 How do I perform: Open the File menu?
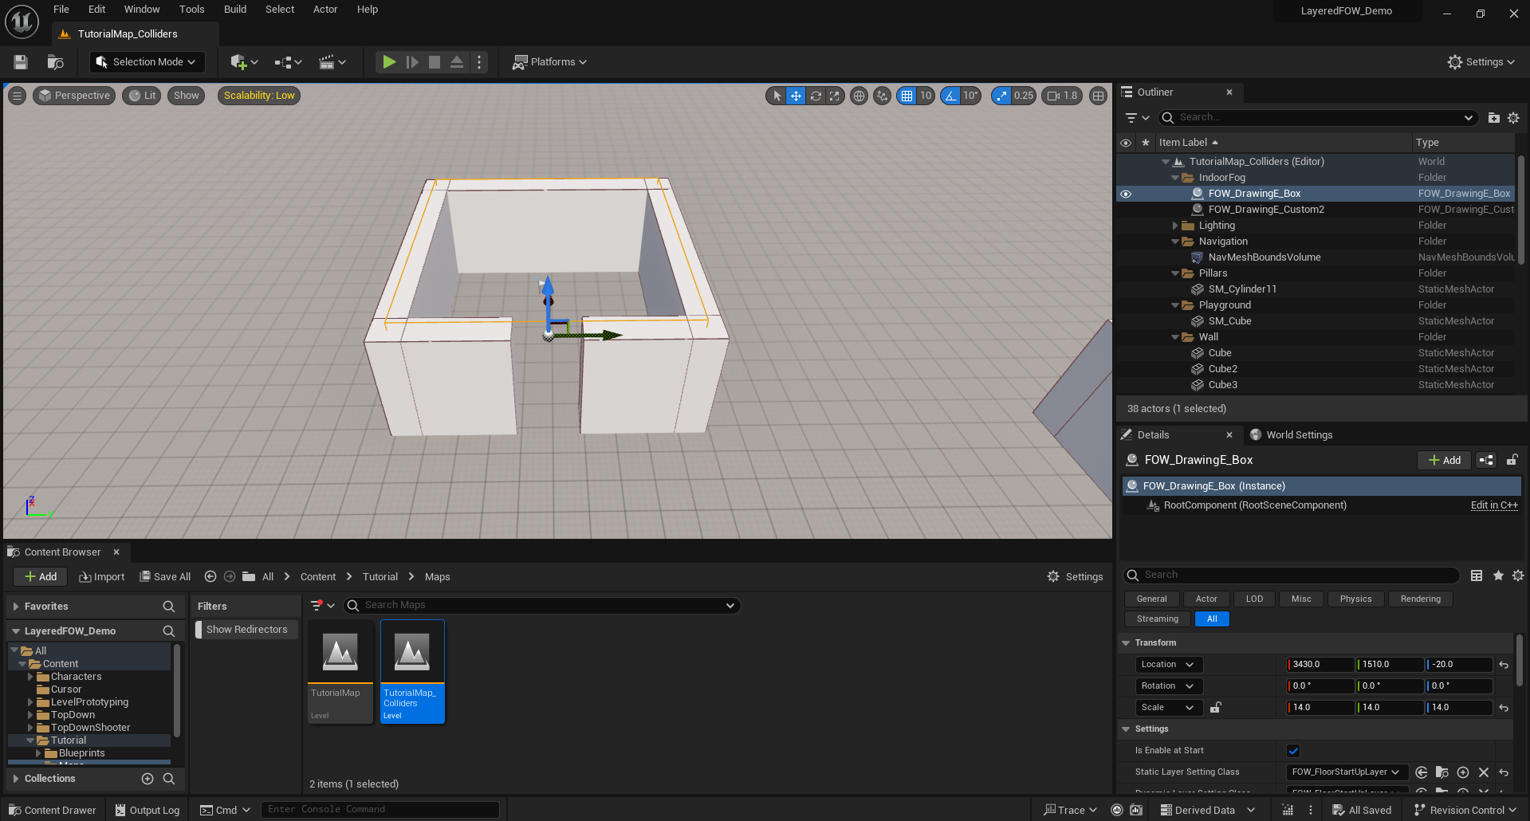61,10
